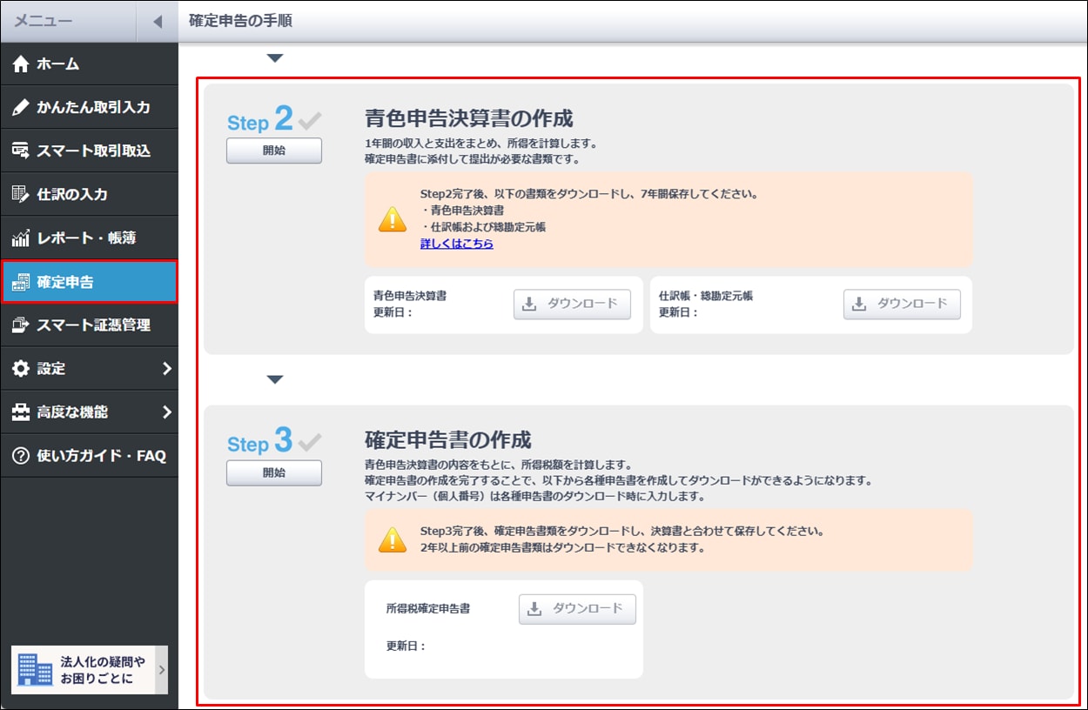Click the question mark icon for 使い方ガイド・FAQ
1088x710 pixels.
click(21, 455)
